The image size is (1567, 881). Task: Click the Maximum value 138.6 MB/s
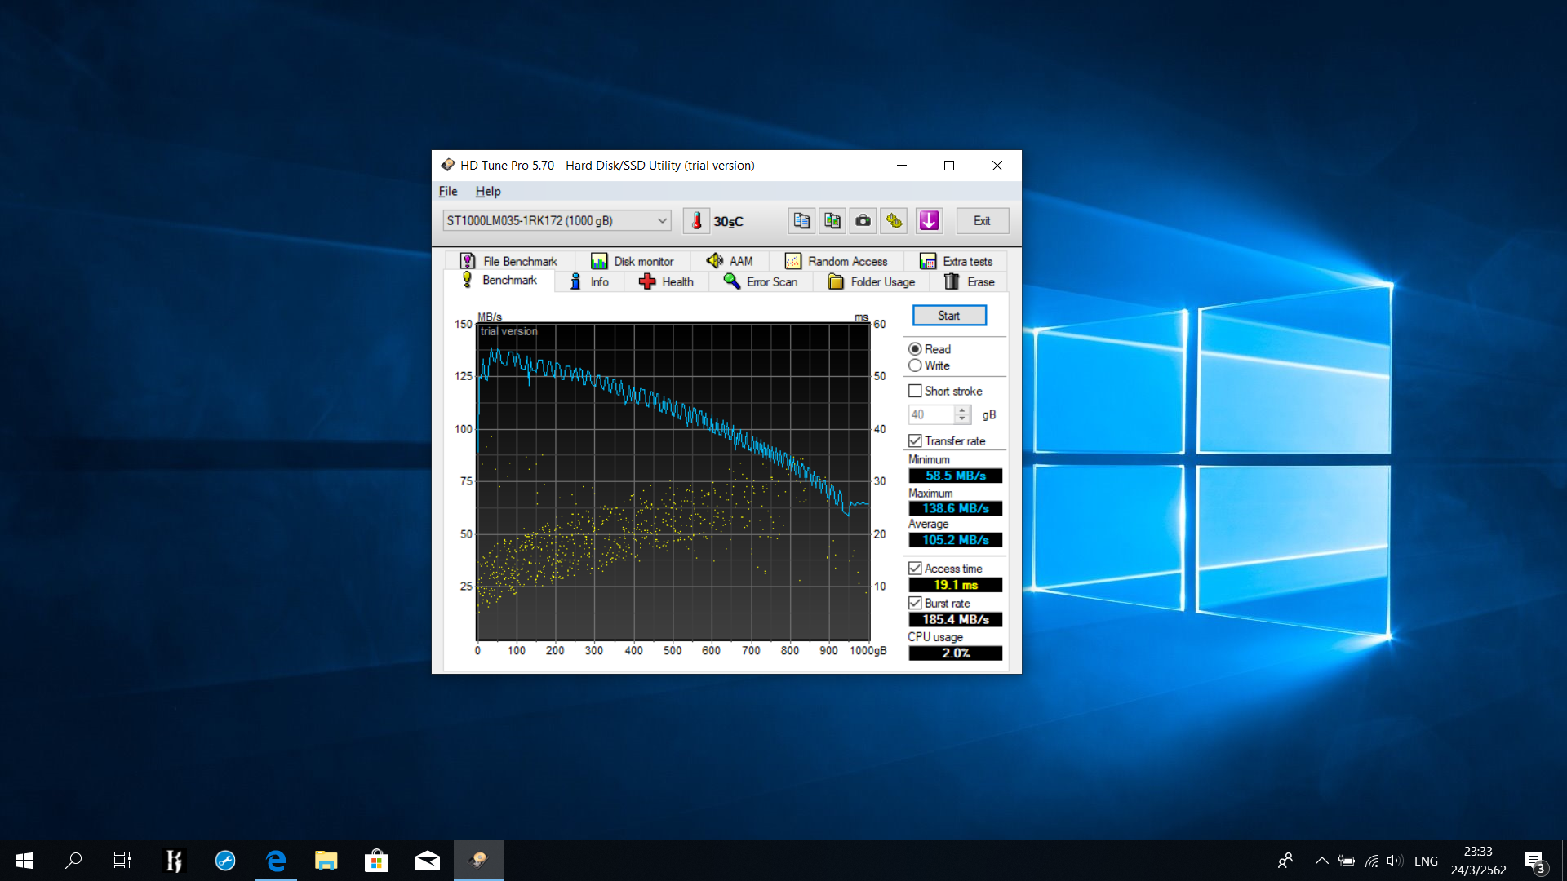pos(955,508)
